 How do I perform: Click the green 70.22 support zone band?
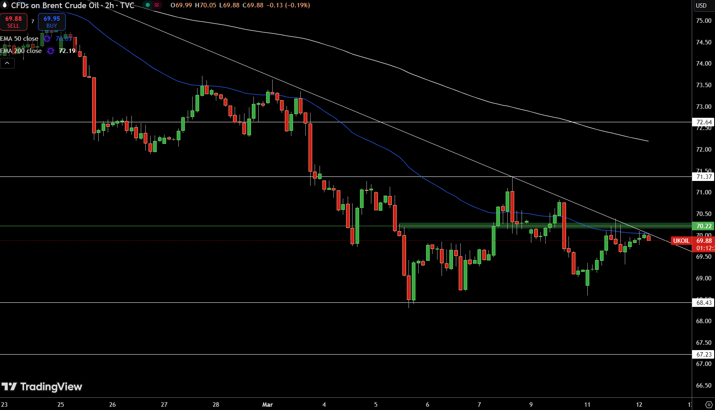point(545,225)
